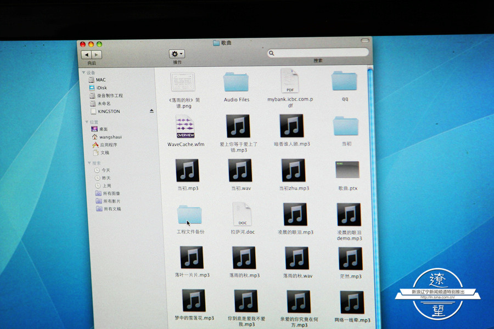This screenshot has width=494, height=329.
Task: Select the 落雨的秋.mp3 file
Action: tap(244, 258)
